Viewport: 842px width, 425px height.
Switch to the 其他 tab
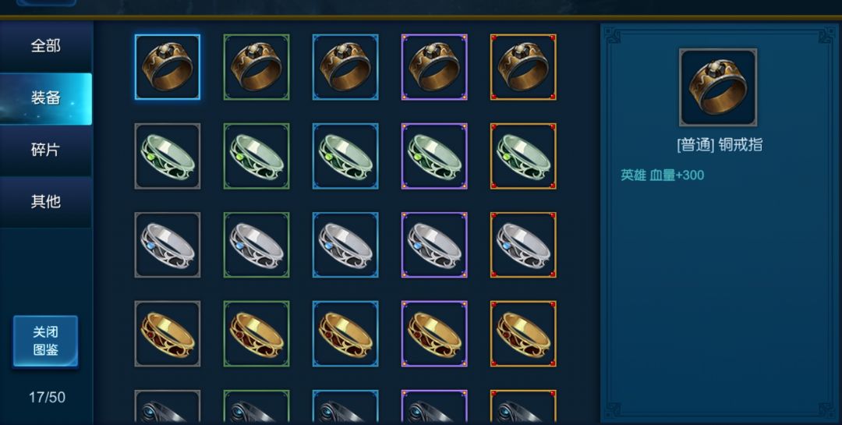pos(46,201)
